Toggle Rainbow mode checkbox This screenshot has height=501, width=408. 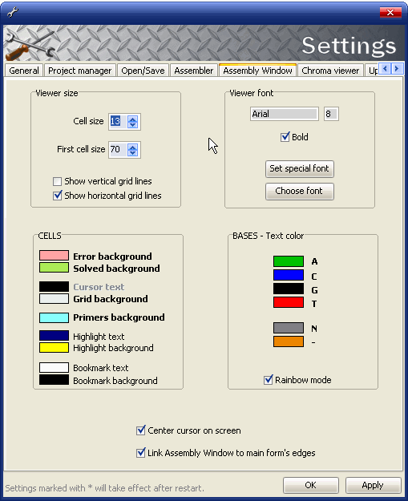[x=268, y=380]
